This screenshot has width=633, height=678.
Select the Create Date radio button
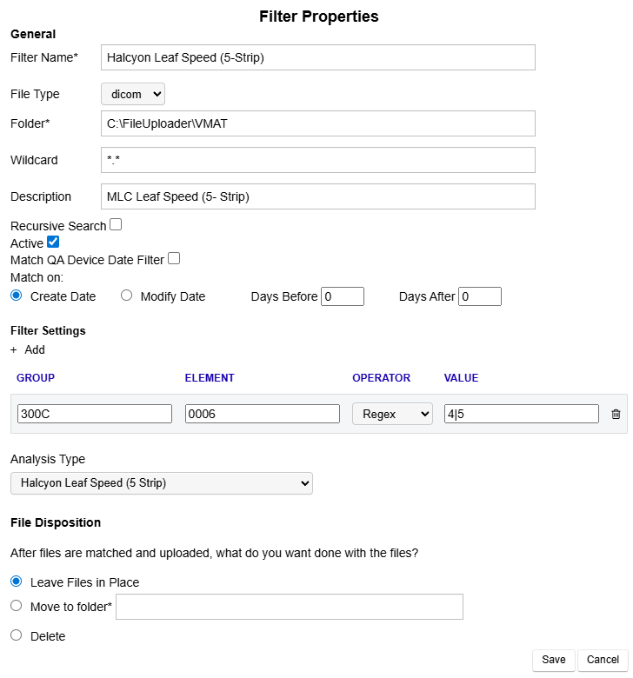point(16,296)
